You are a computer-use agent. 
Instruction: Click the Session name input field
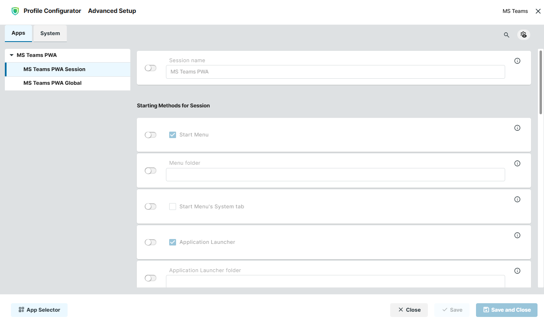pos(336,72)
